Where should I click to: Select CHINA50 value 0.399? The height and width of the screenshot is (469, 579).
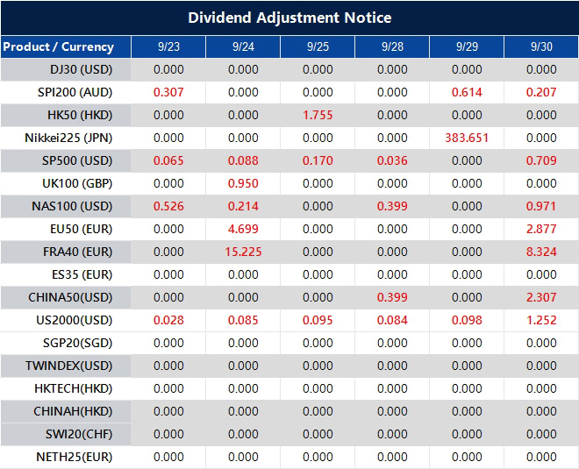[x=392, y=297]
